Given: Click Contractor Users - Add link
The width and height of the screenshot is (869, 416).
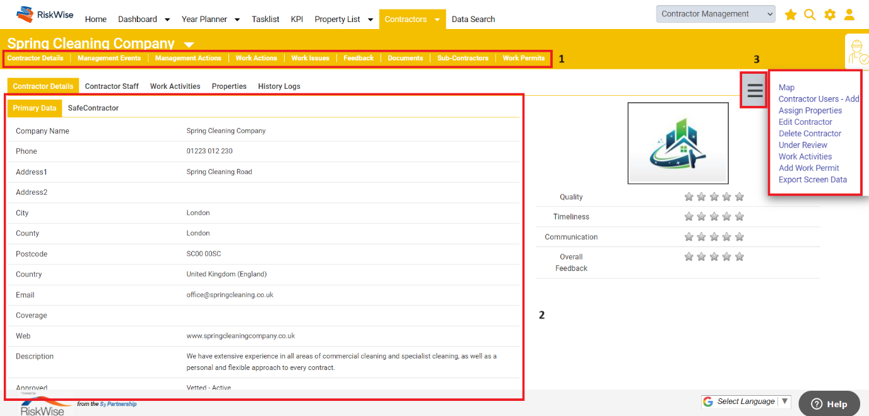Looking at the screenshot, I should pyautogui.click(x=819, y=99).
